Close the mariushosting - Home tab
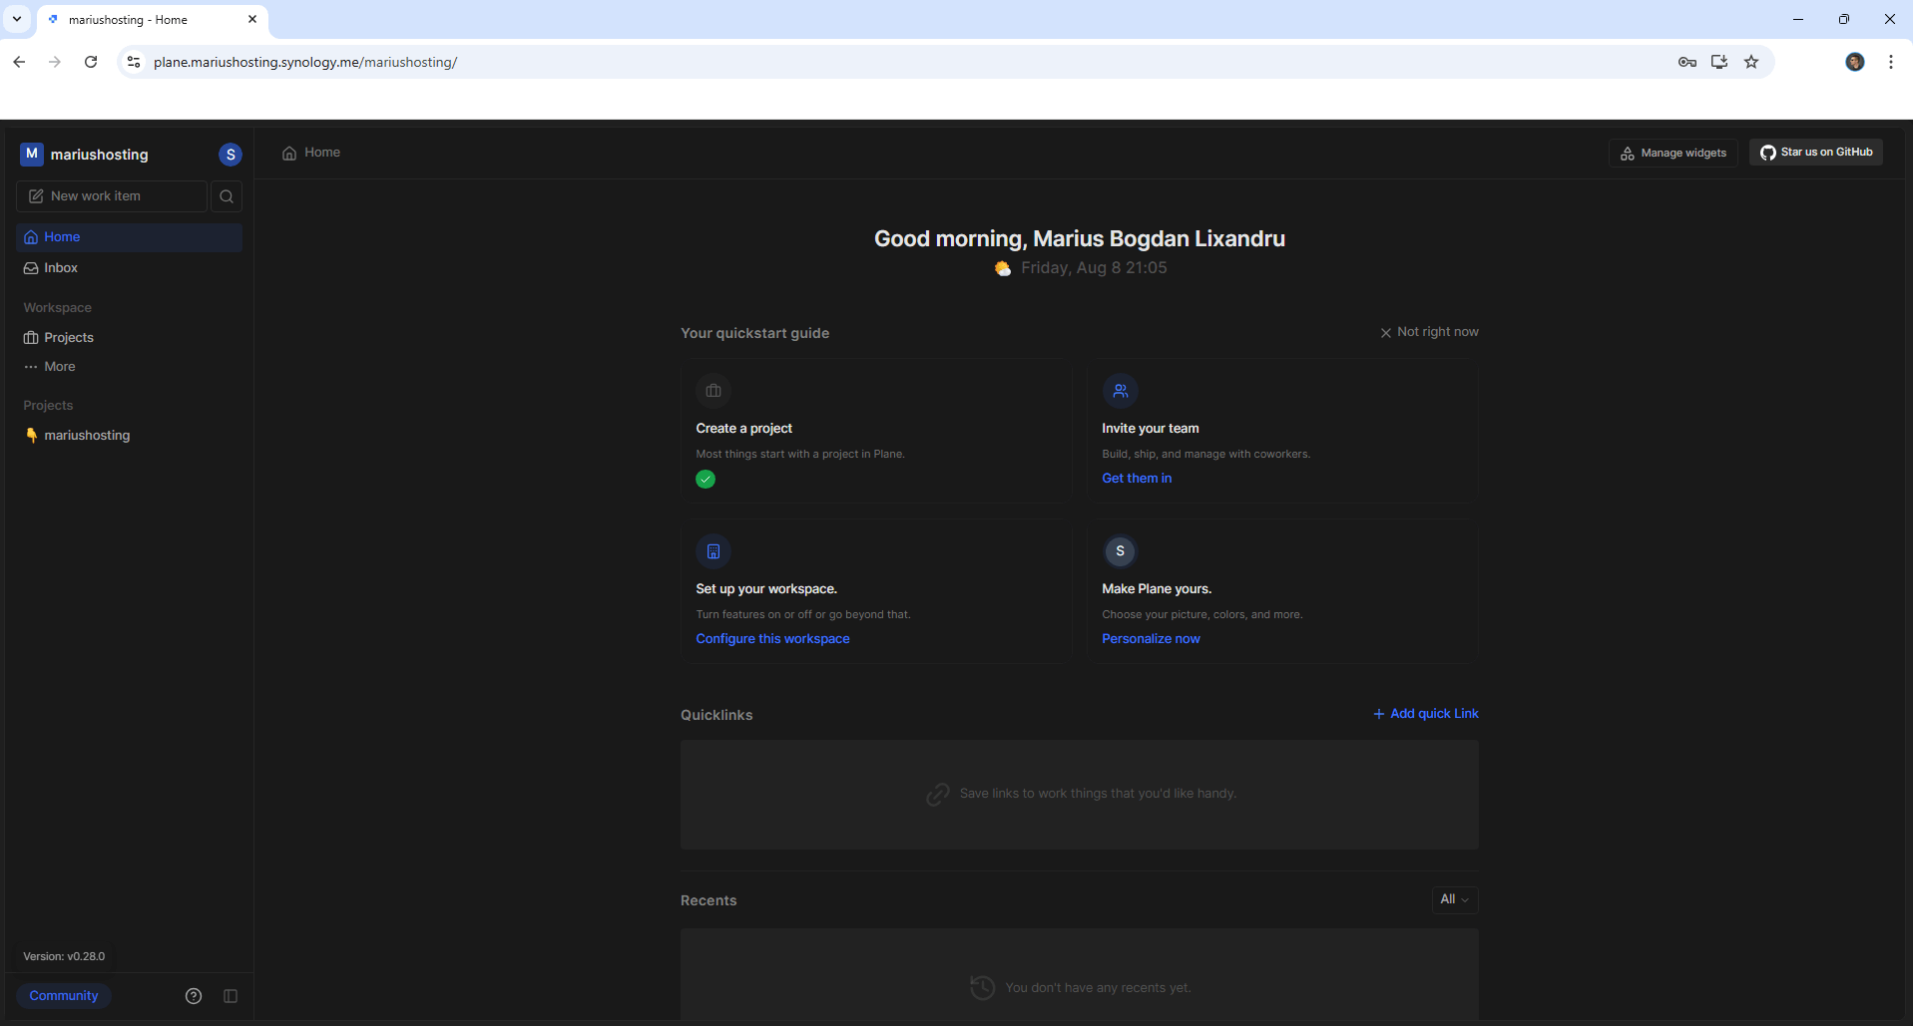 click(x=252, y=19)
